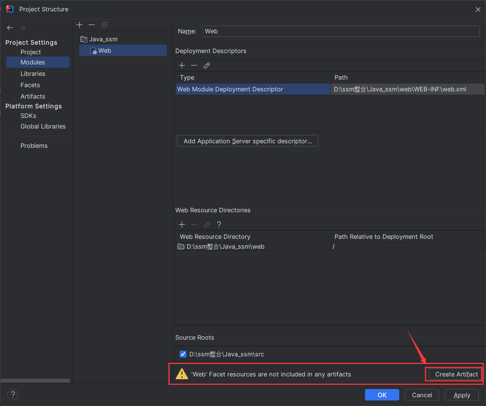
Task: Add a web resource directory
Action: coord(182,225)
